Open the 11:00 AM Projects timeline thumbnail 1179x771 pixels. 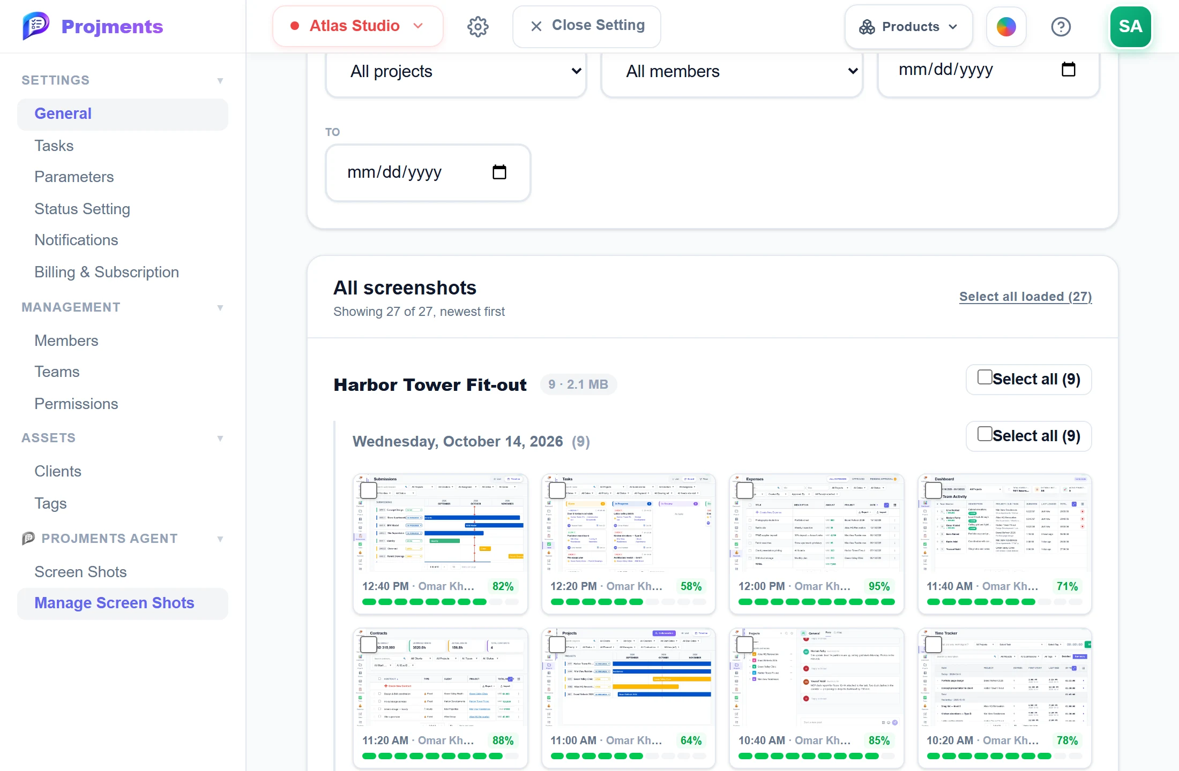(628, 677)
